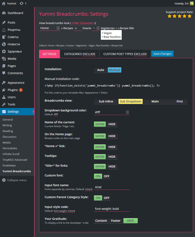
Task: Click the Input font name field
Action: coord(112,187)
